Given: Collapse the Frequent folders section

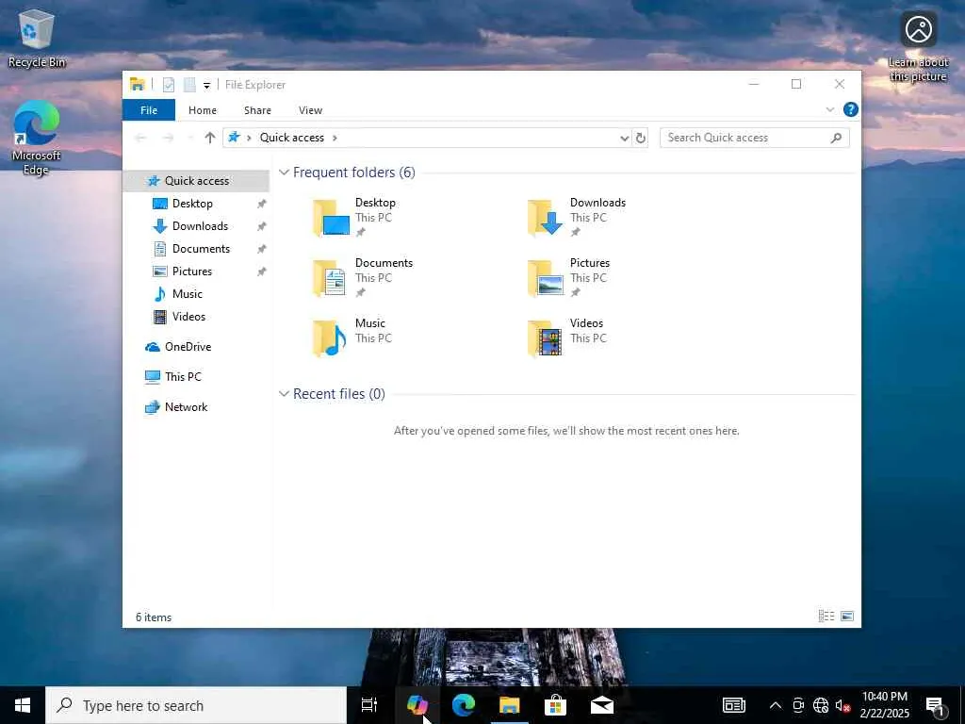Looking at the screenshot, I should (284, 173).
